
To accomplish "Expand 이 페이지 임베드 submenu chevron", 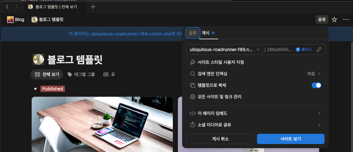I will [319, 113].
